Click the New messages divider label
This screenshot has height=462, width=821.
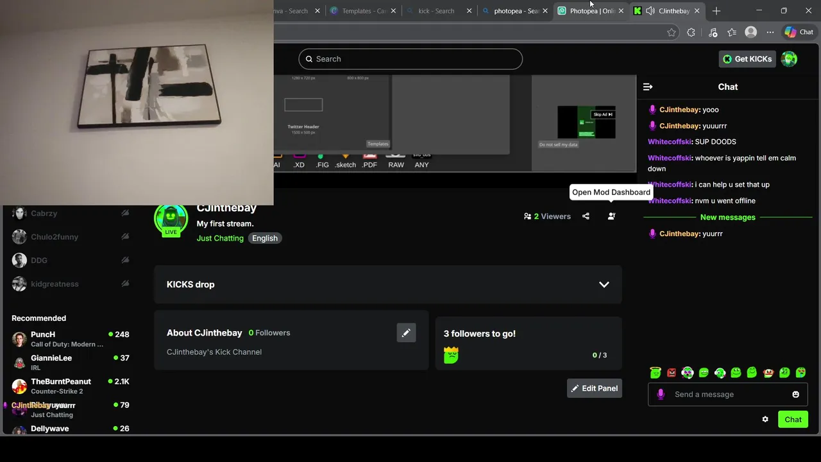click(728, 218)
